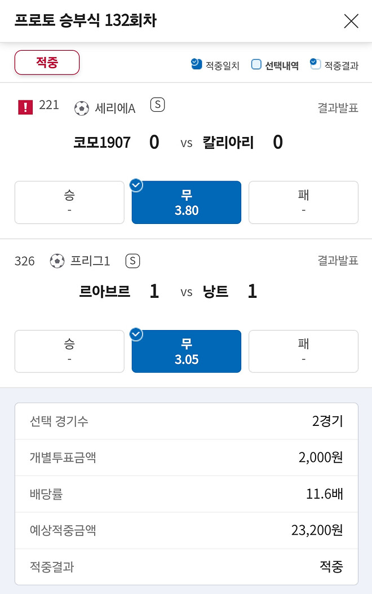The width and height of the screenshot is (372, 594).
Task: Deselect the 무 pick for 르아브르 match
Action: coord(186,351)
